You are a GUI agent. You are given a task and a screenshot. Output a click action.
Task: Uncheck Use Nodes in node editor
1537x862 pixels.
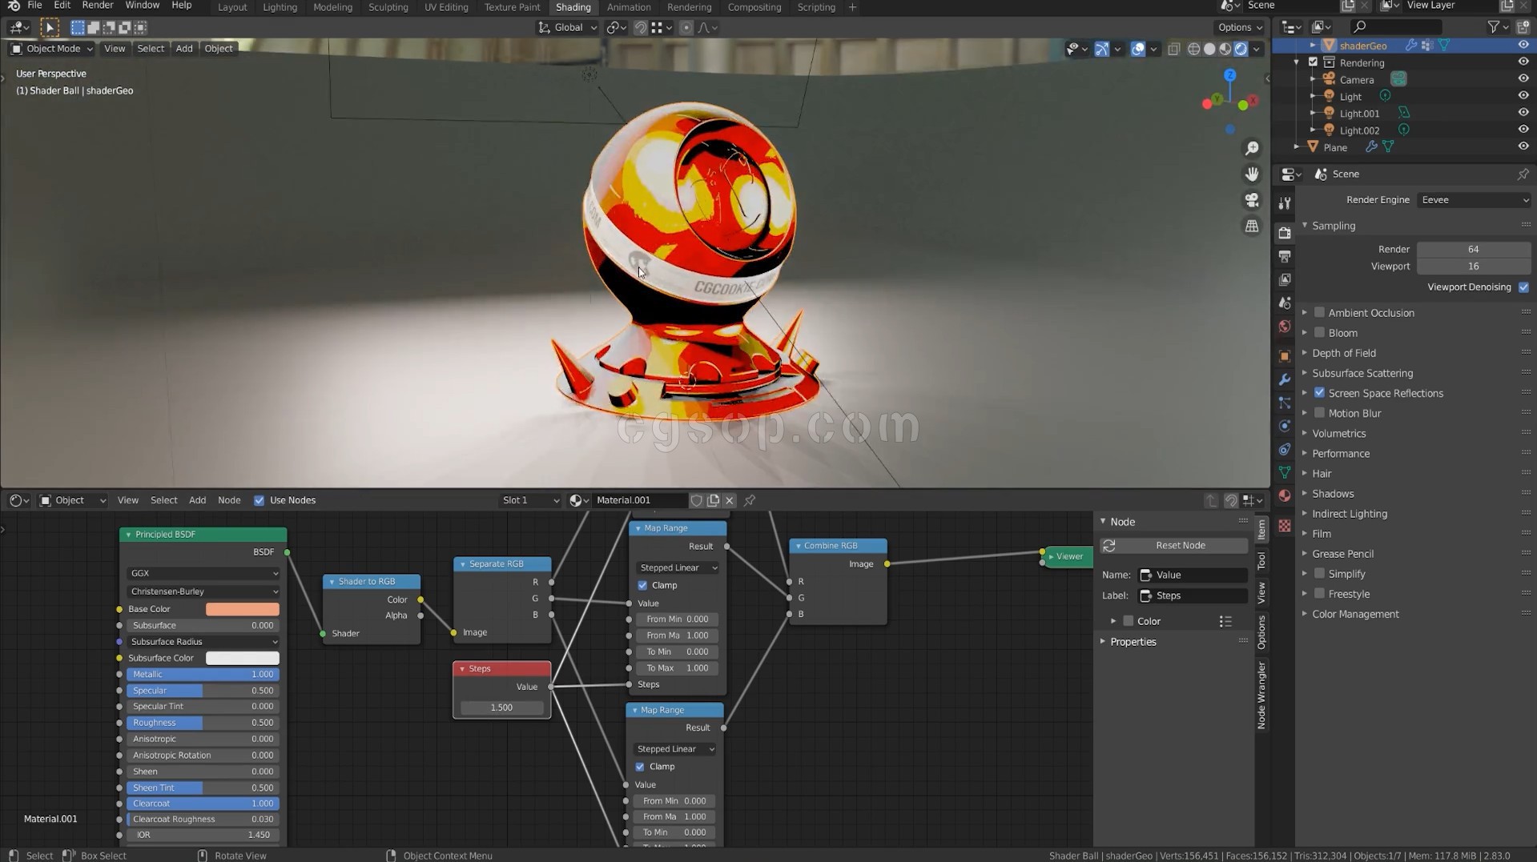coord(260,500)
